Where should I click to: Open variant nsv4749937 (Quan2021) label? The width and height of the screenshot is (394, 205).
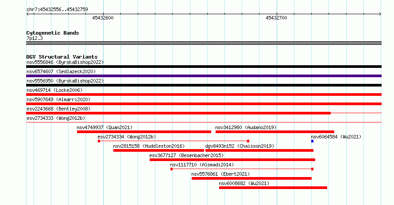[x=104, y=127]
